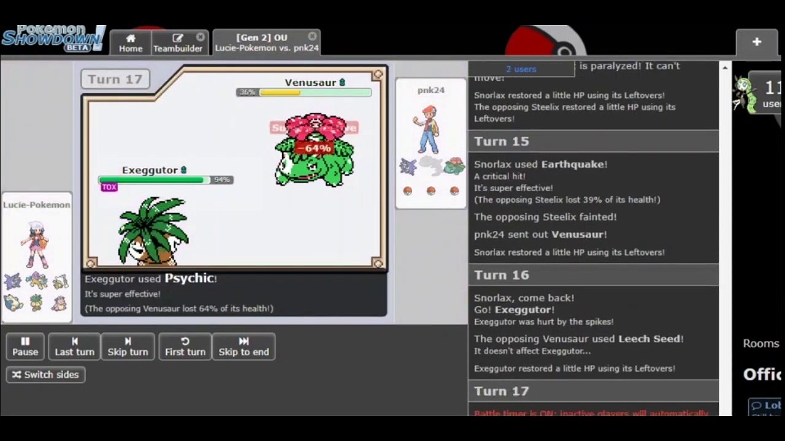Click the Exeggutor sprite on battlefield
Image resolution: width=785 pixels, height=441 pixels.
[153, 231]
